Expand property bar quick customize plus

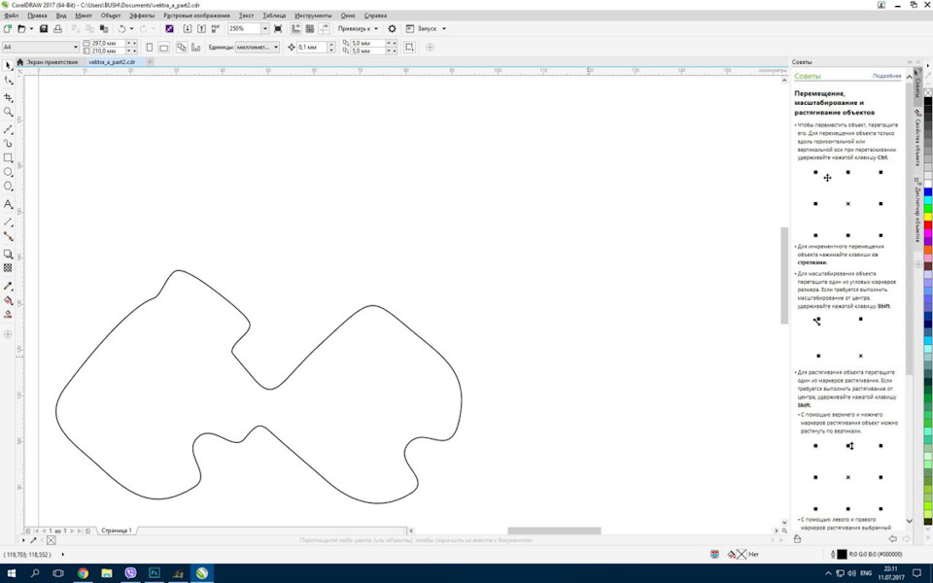click(430, 47)
